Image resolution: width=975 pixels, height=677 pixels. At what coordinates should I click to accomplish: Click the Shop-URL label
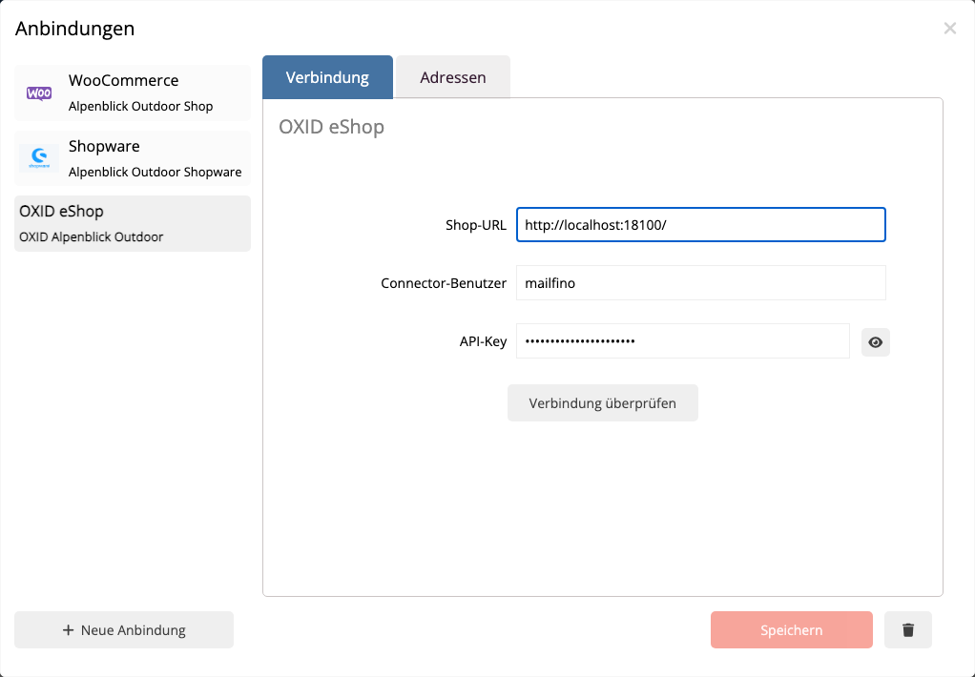(x=476, y=225)
